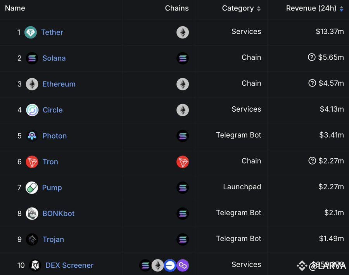349x275 pixels.
Task: Click the Trojan horse logo
Action: [32, 239]
